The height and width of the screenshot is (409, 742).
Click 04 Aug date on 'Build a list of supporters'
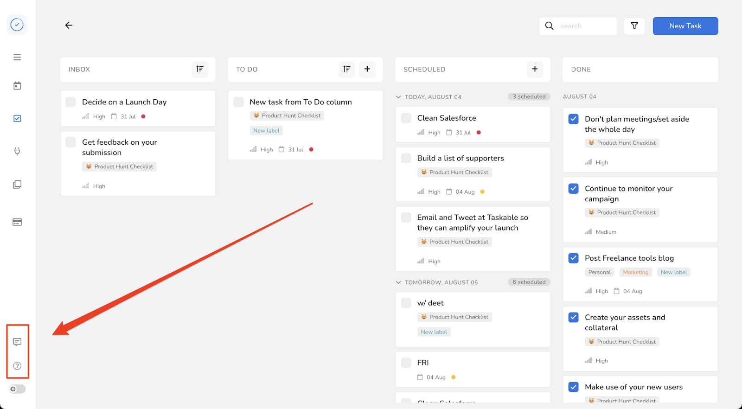click(465, 192)
